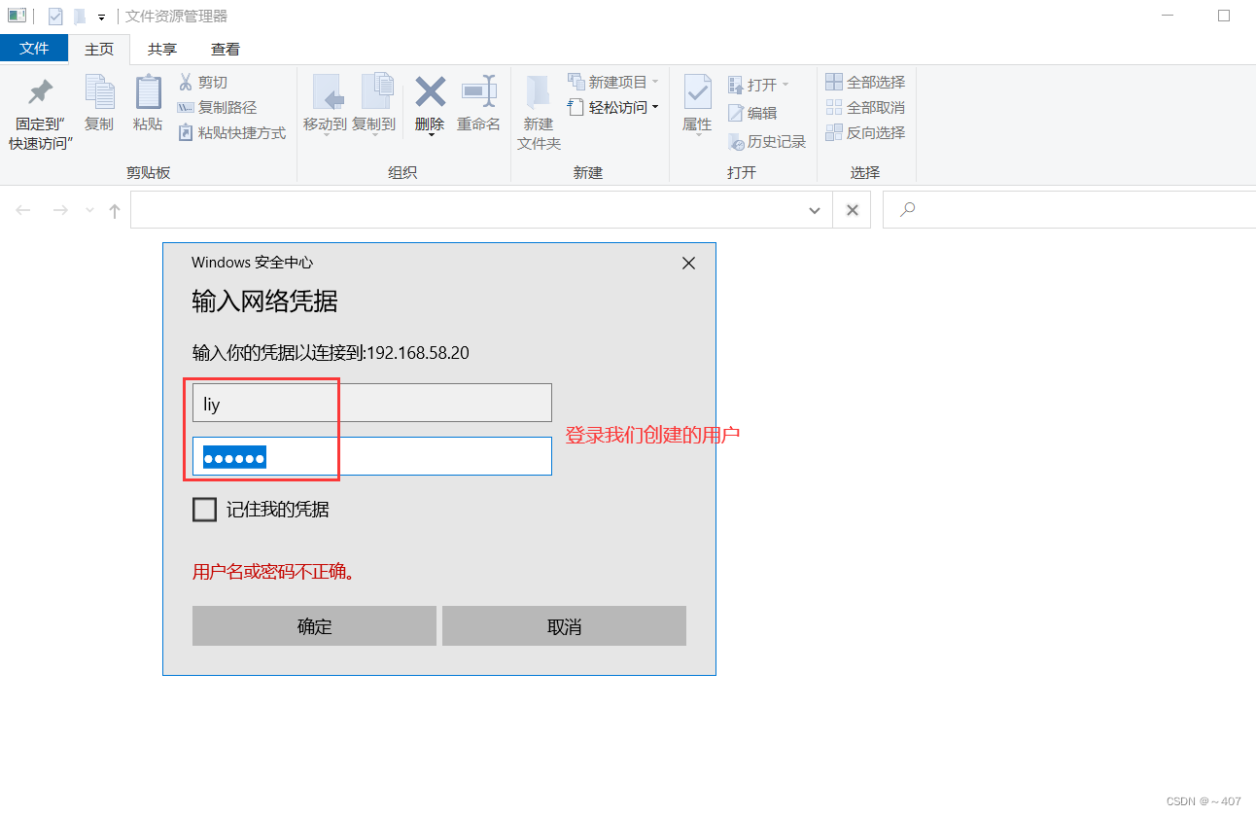
Task: Expand the arrow under 删除
Action: tap(430, 133)
